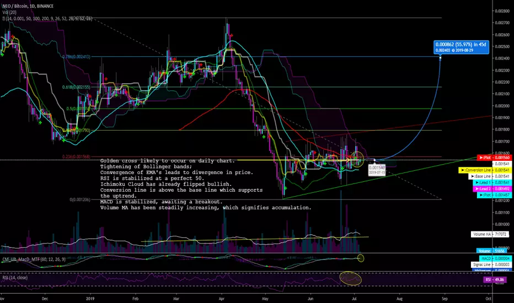Select the yellow ellipse drawn on the RSI pane
Viewport: 514px width, 303px height.
[x=351, y=278]
